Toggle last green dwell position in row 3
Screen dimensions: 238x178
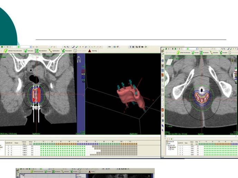coord(85,150)
